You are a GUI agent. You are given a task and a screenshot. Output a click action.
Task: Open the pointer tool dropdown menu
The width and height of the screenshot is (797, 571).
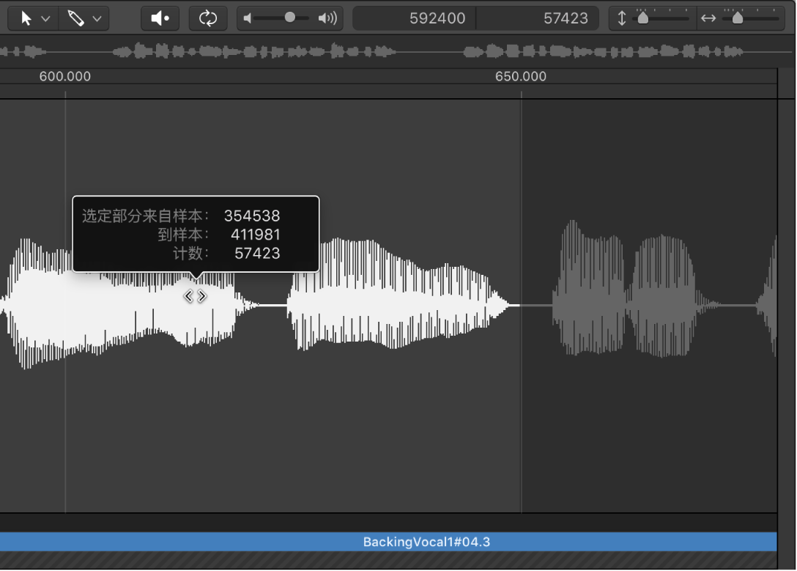pos(45,19)
